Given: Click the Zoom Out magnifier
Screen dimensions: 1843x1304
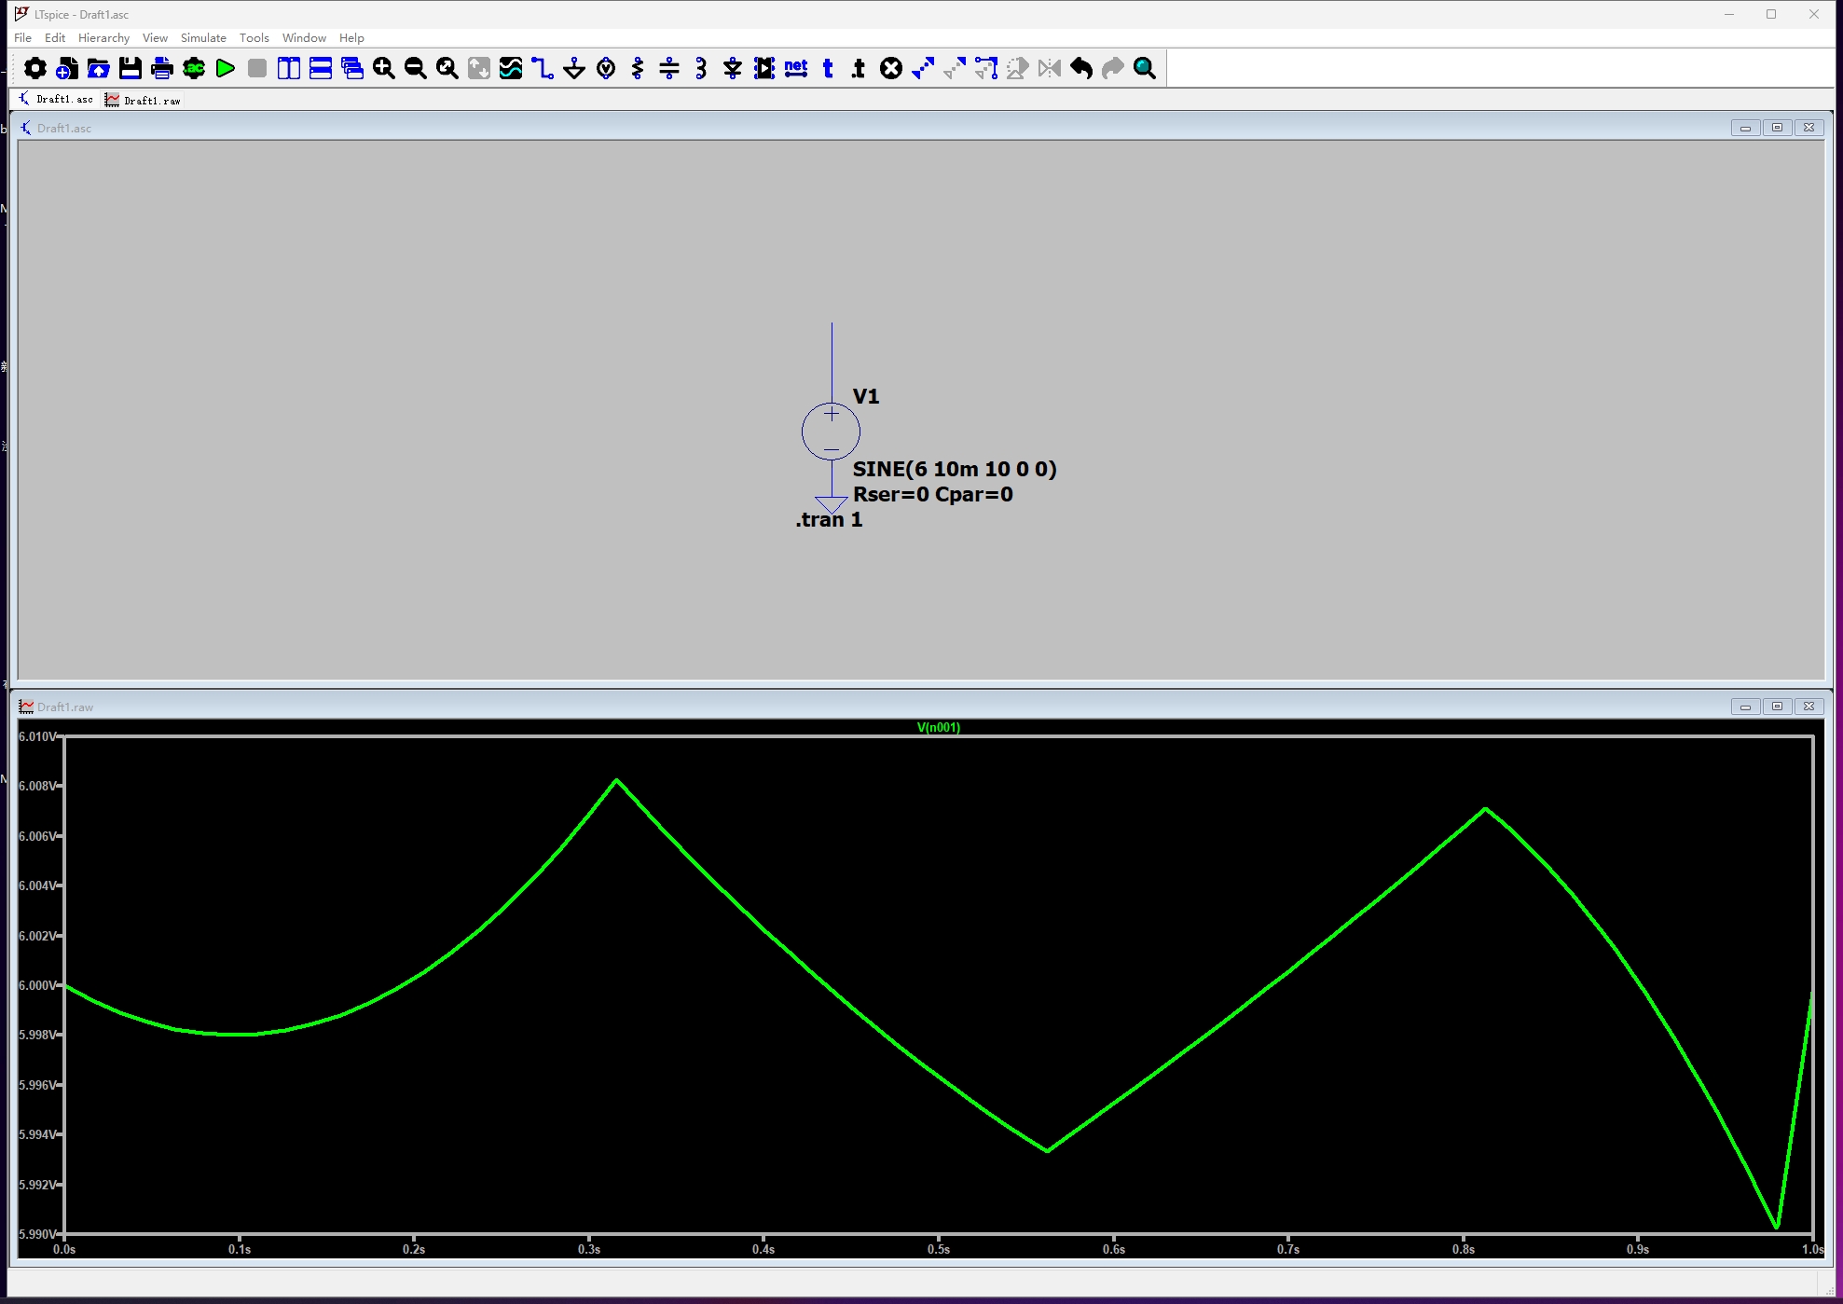Looking at the screenshot, I should pos(415,68).
